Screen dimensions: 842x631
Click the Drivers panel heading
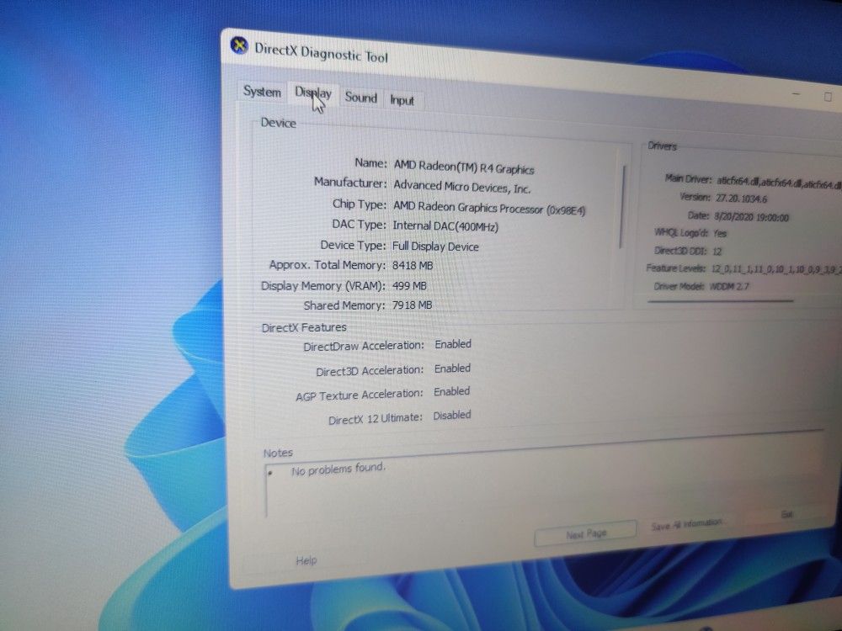tap(662, 146)
